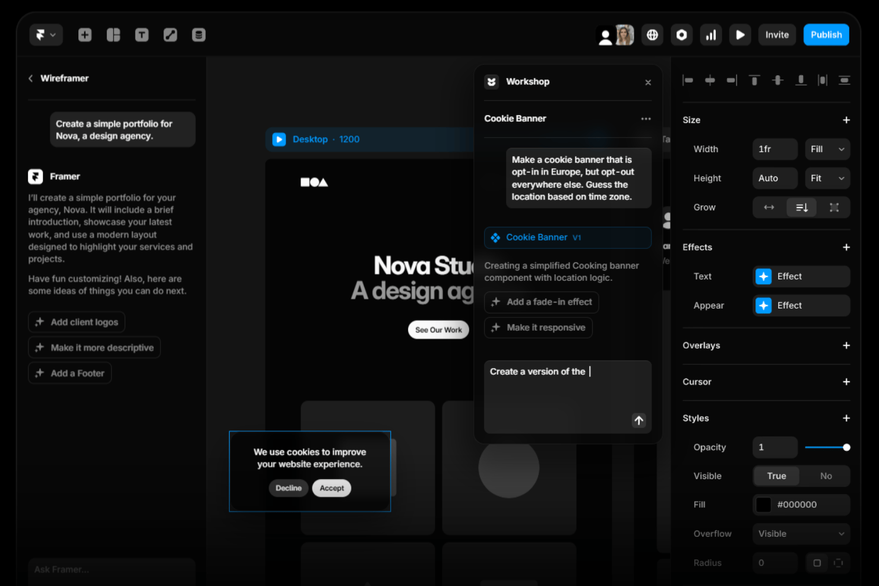Select the Grow both directions option
The width and height of the screenshot is (879, 586).
[x=834, y=207]
